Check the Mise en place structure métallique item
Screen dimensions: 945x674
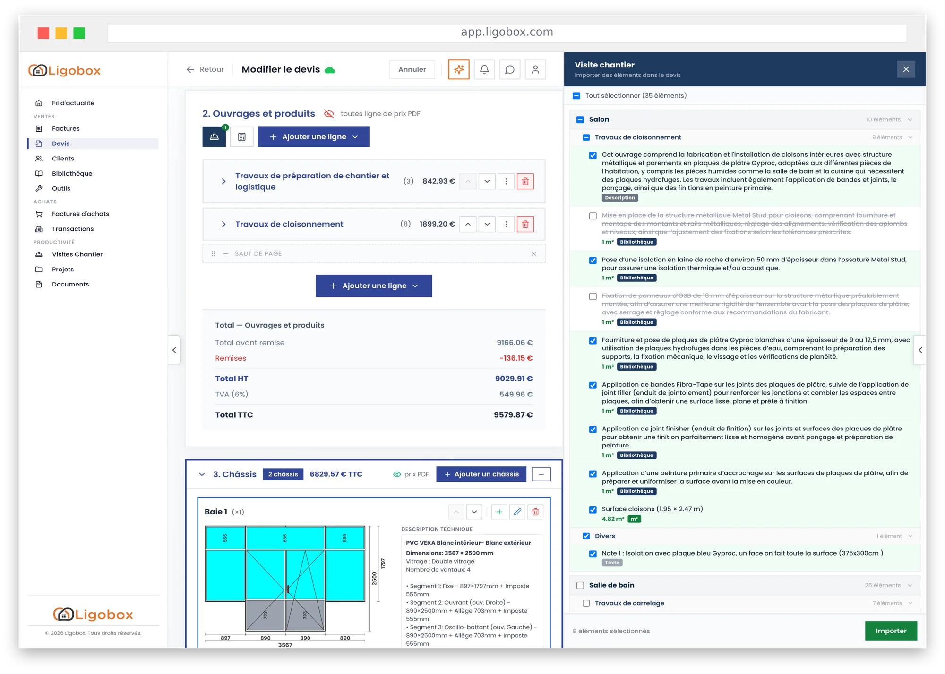point(593,216)
